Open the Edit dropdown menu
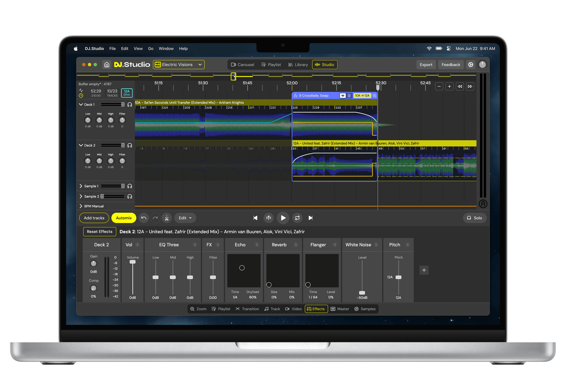Screen dimensions: 566x368 click(185, 218)
